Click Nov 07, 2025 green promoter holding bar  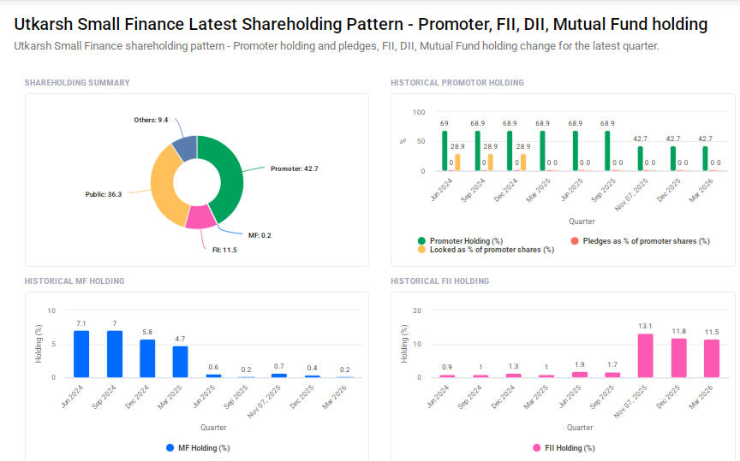point(641,158)
